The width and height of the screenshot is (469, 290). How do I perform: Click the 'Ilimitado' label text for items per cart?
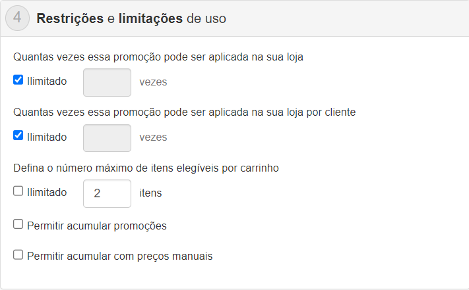pyautogui.click(x=47, y=193)
